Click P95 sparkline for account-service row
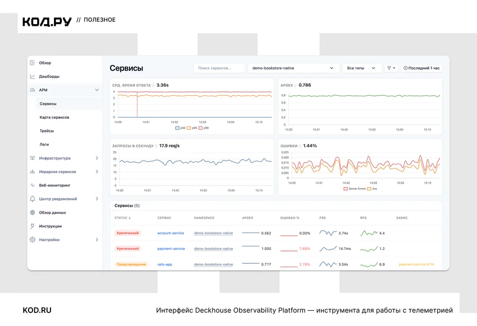This screenshot has width=477, height=326. (328, 233)
